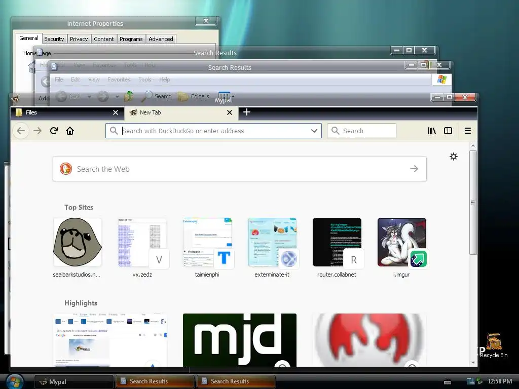Select General tab in Internet Properties
519x389 pixels.
pos(29,38)
